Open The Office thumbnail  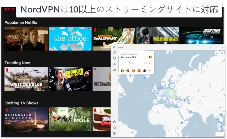70,39
